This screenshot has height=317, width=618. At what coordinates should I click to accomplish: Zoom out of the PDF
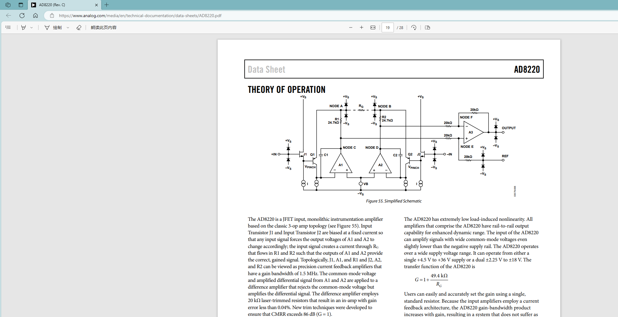351,27
